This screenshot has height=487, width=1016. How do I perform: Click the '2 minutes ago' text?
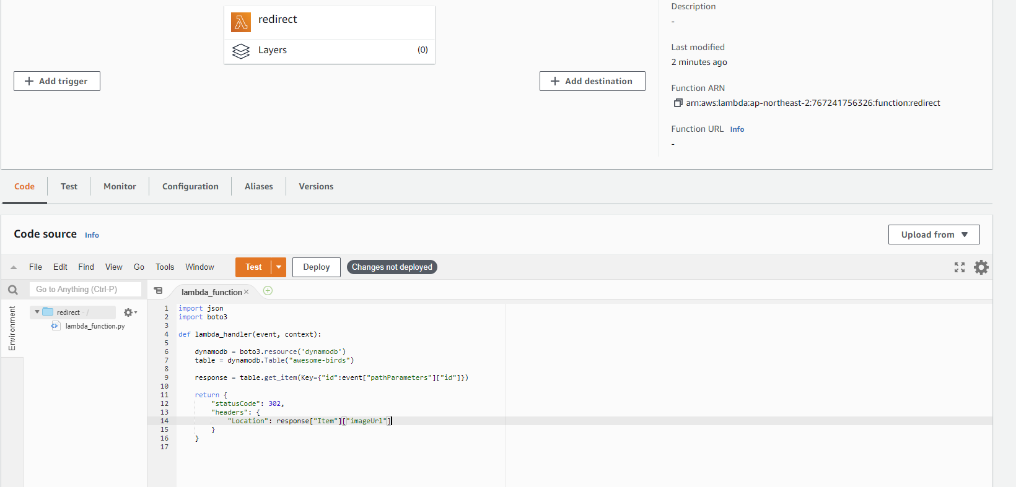pos(699,62)
